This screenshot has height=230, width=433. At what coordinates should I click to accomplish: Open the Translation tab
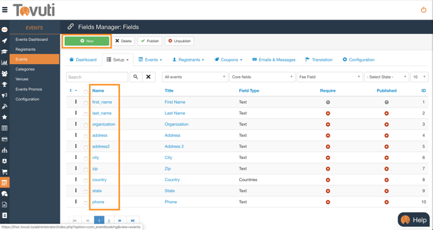pos(319,60)
